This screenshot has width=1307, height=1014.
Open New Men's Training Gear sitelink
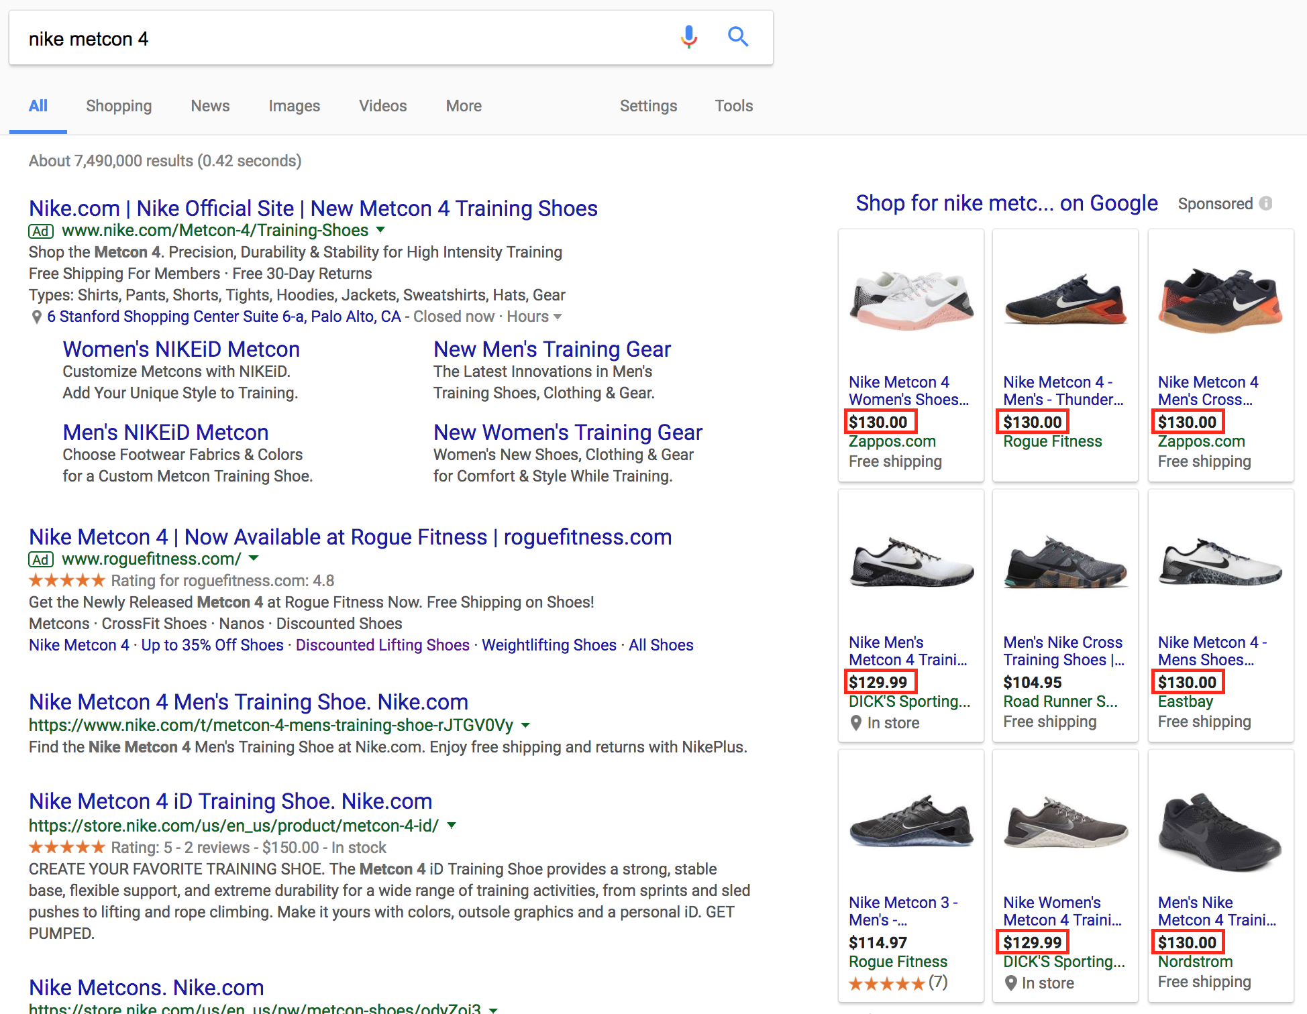[552, 349]
